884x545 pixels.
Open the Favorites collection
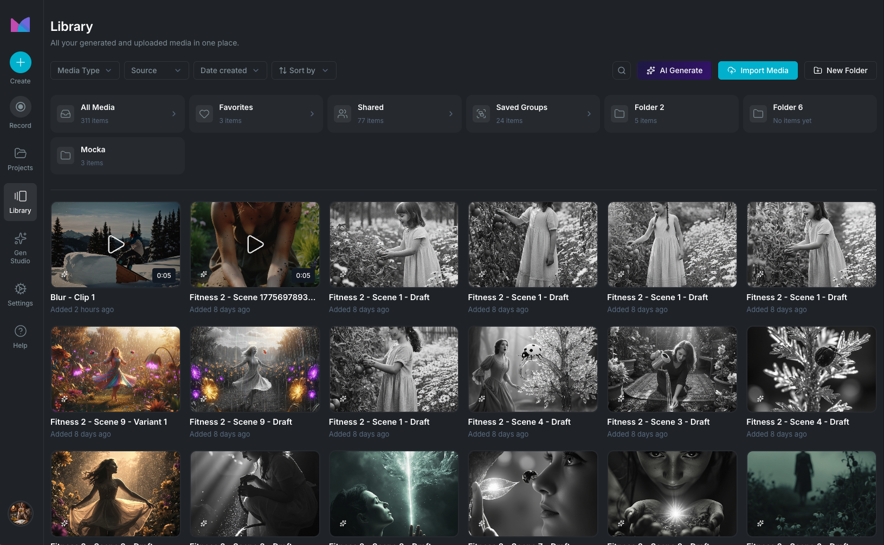click(256, 114)
